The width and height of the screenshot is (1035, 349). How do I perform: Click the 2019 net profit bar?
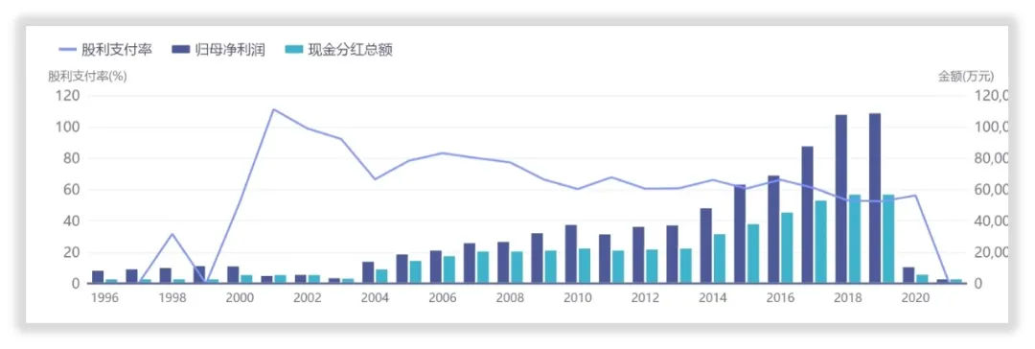pos(875,198)
